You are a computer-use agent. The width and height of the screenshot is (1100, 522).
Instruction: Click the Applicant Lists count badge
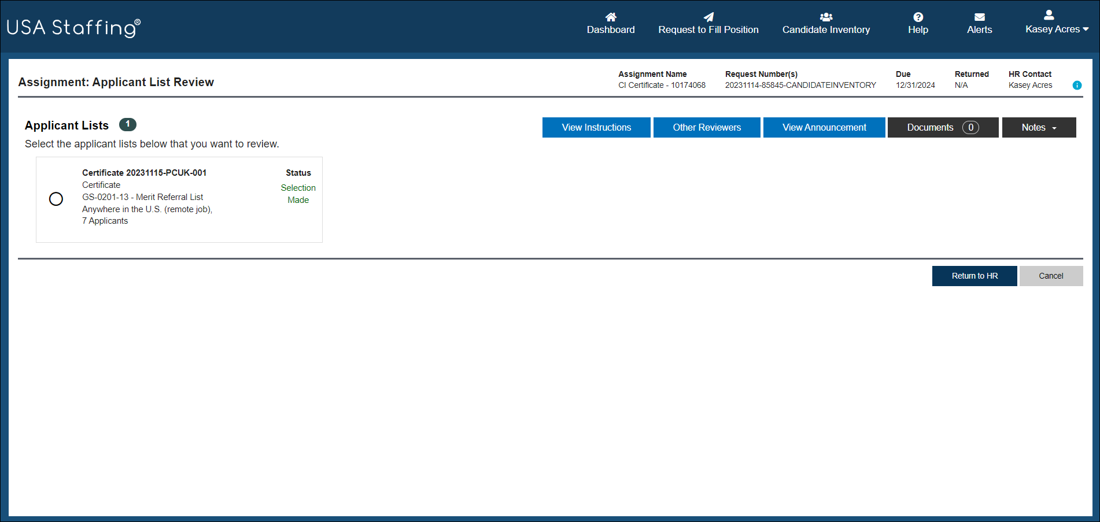[x=128, y=124]
